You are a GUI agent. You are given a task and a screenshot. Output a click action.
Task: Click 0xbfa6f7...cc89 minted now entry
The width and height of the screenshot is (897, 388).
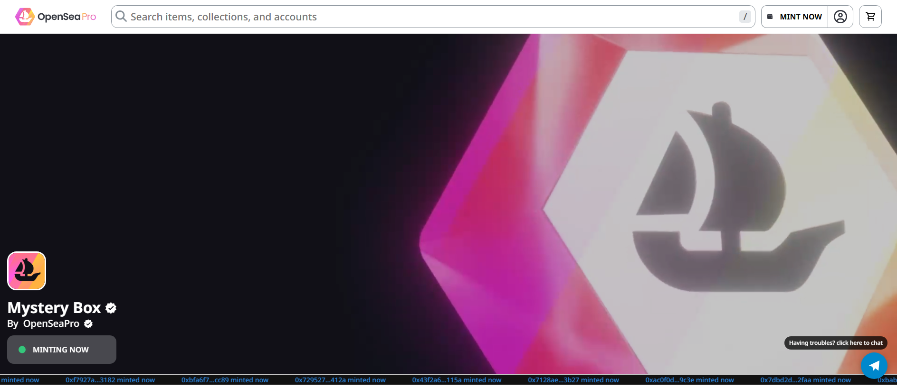225,380
